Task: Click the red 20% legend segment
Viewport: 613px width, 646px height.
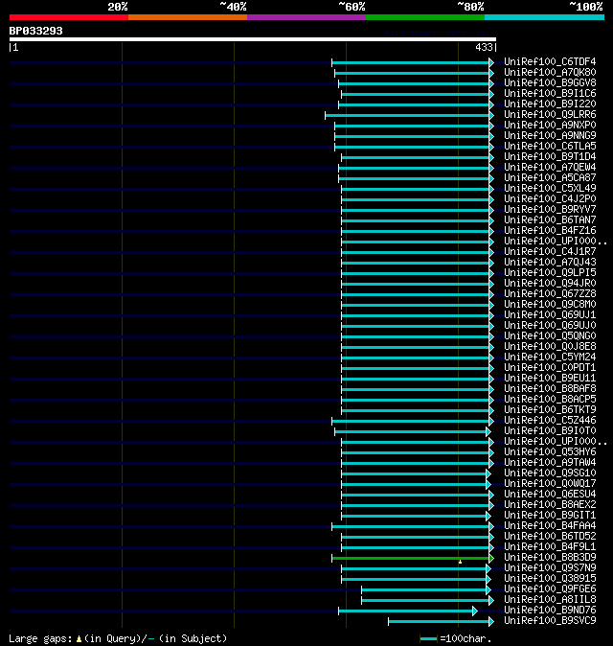Action: [69, 17]
